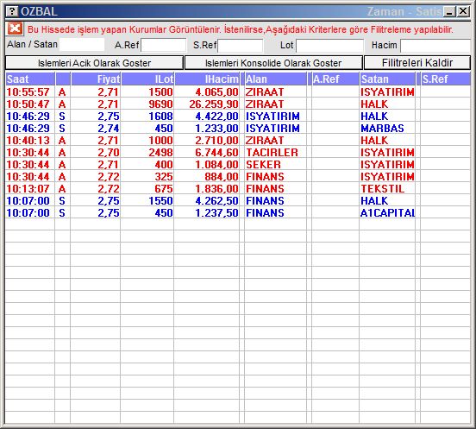Click the question mark icon in title bar

[x=12, y=11]
